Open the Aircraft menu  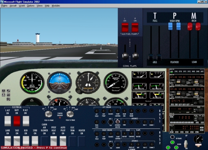(13, 6)
